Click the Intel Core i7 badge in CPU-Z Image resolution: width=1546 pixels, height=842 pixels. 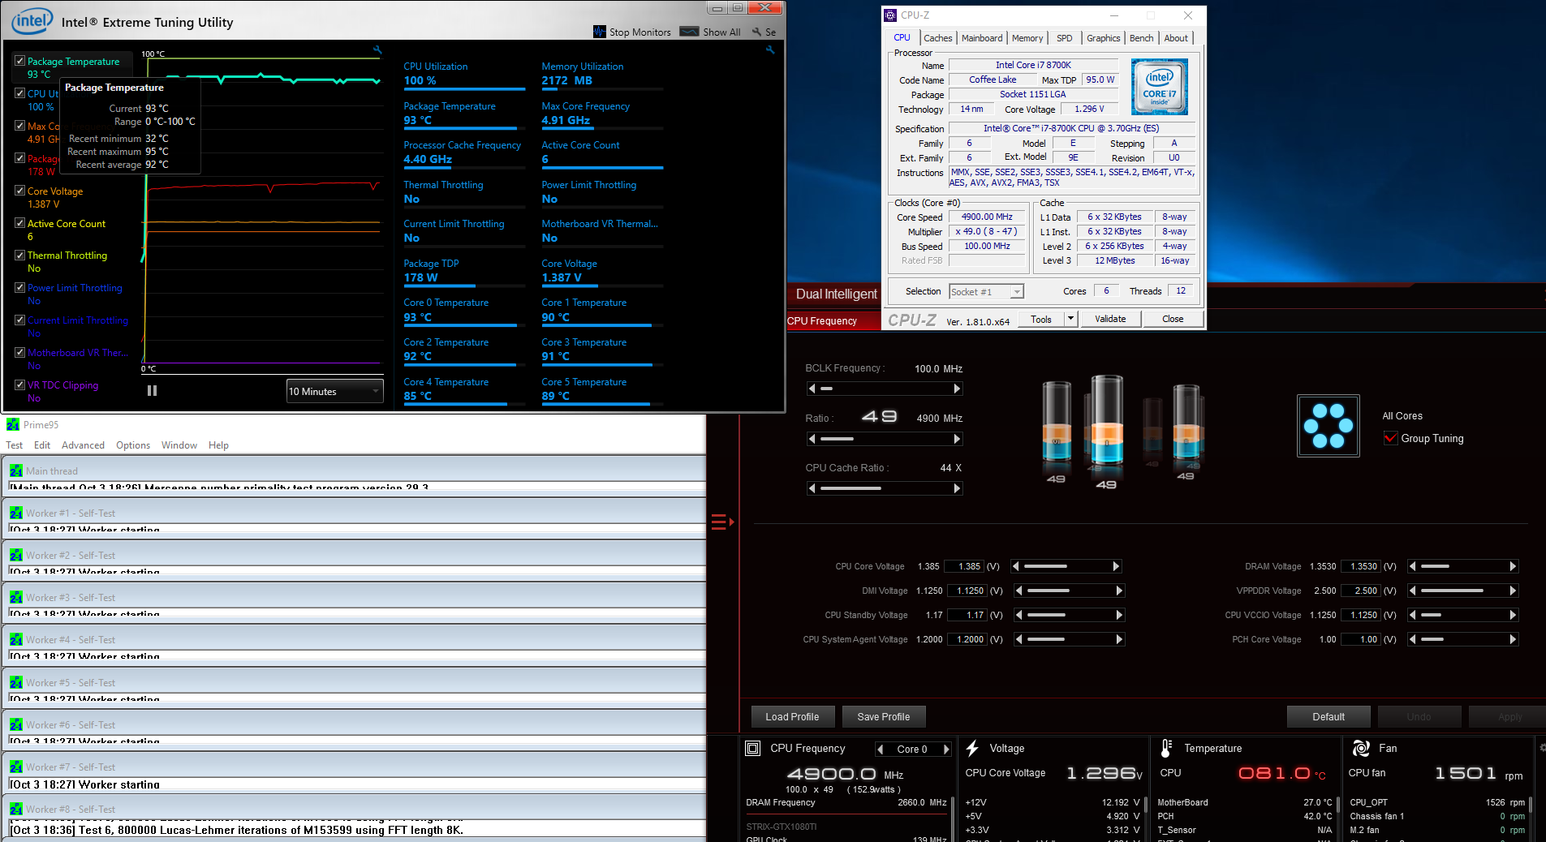pyautogui.click(x=1159, y=86)
